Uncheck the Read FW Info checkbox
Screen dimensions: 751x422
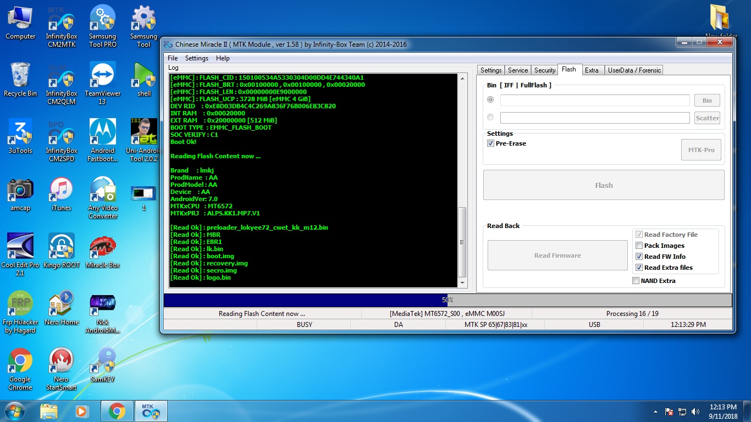click(x=639, y=257)
